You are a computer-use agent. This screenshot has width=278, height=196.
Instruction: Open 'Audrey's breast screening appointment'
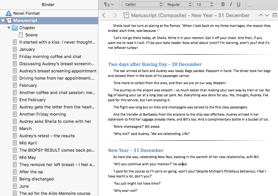[58, 71]
